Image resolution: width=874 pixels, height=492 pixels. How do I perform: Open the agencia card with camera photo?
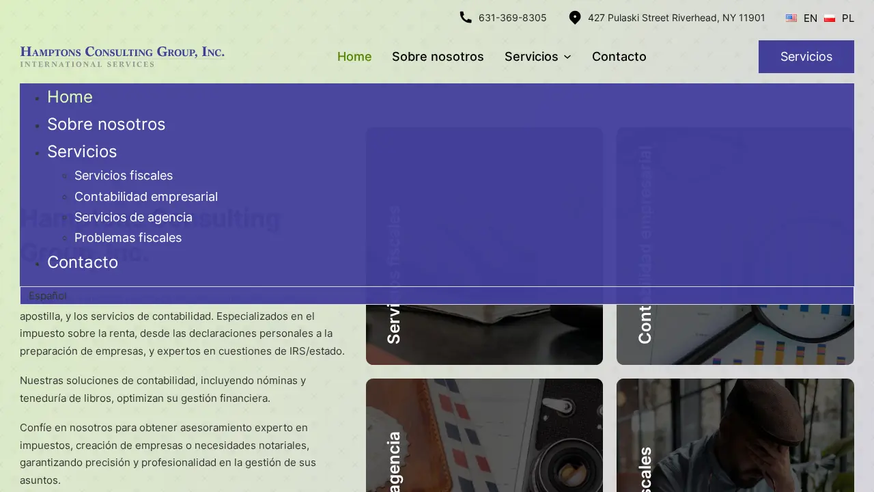(x=484, y=435)
